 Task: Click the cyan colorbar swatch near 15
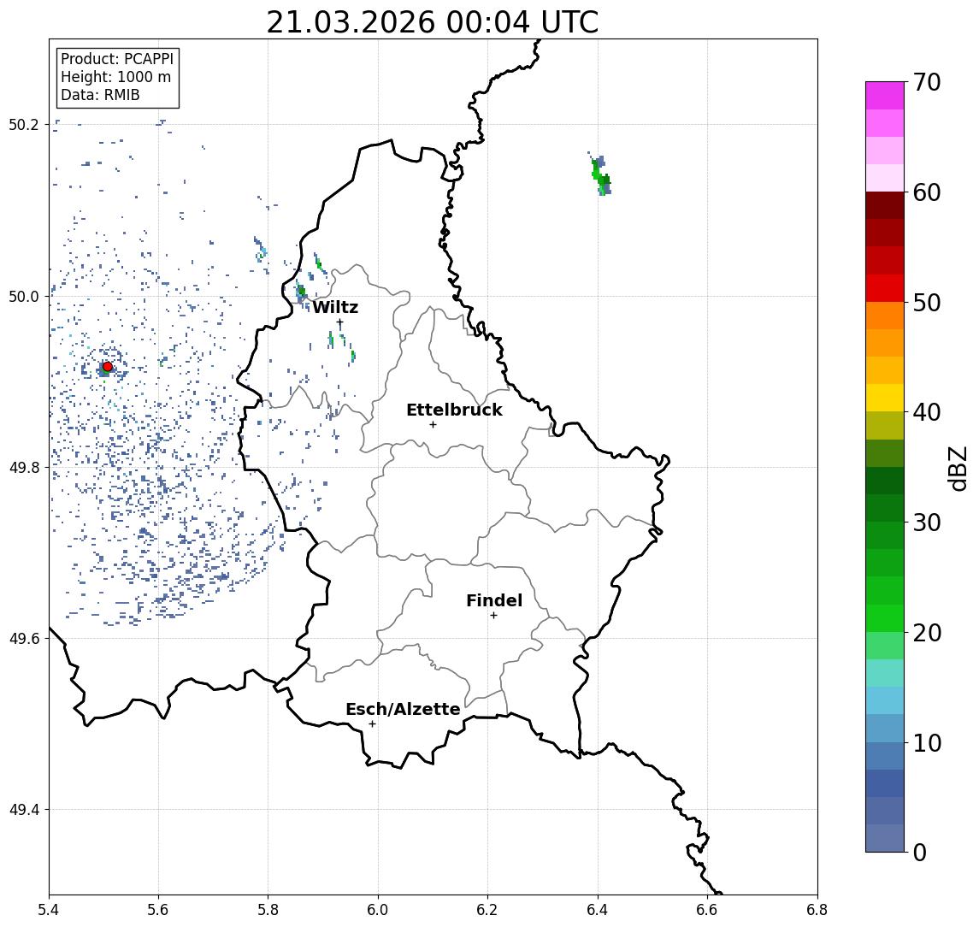pyautogui.click(x=885, y=673)
